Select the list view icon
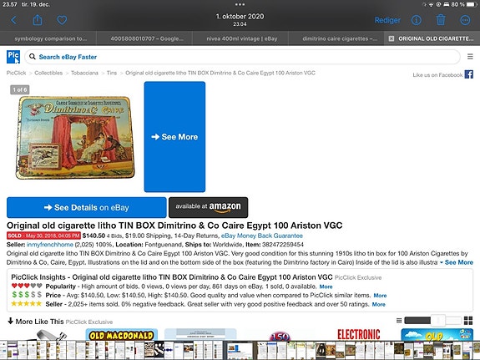Viewport: 480px width, 360px height. [x=398, y=321]
